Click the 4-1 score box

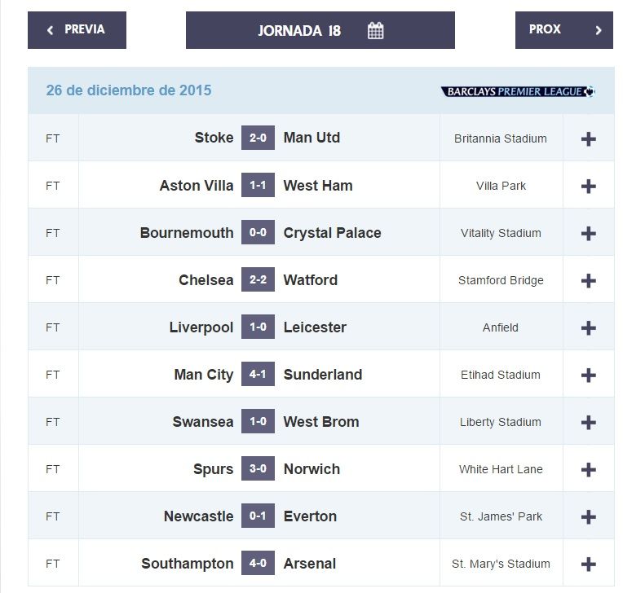[x=258, y=375]
